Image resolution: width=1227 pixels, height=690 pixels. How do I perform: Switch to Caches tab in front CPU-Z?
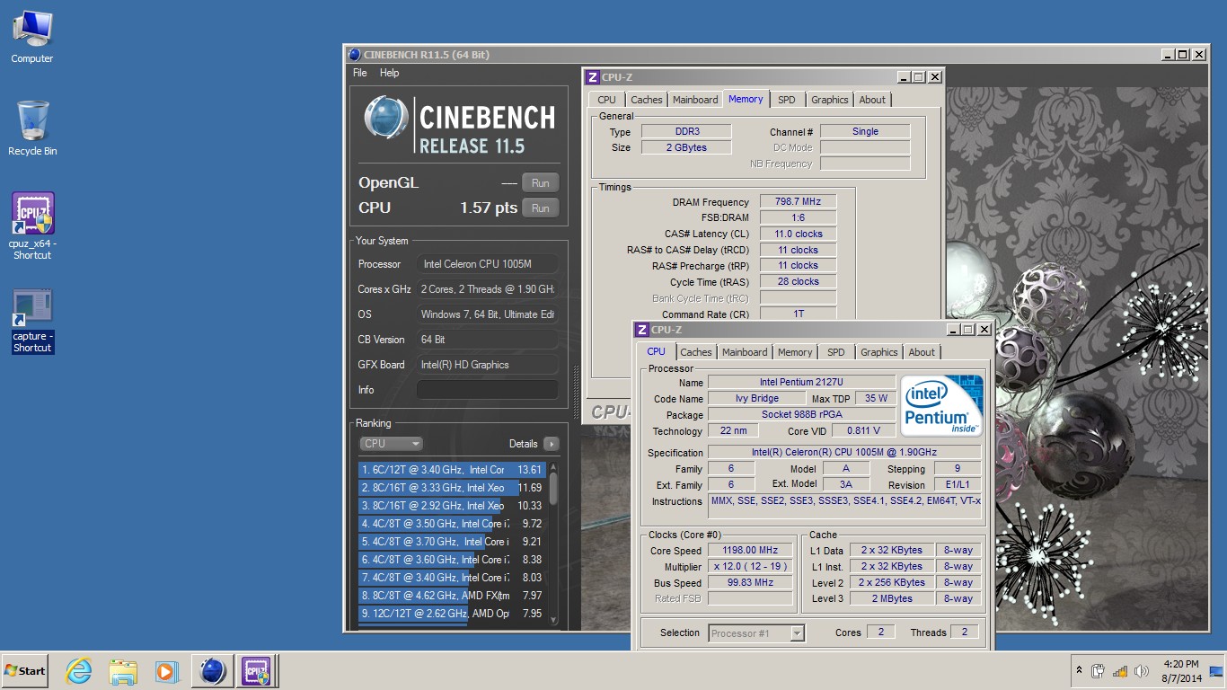tap(695, 352)
